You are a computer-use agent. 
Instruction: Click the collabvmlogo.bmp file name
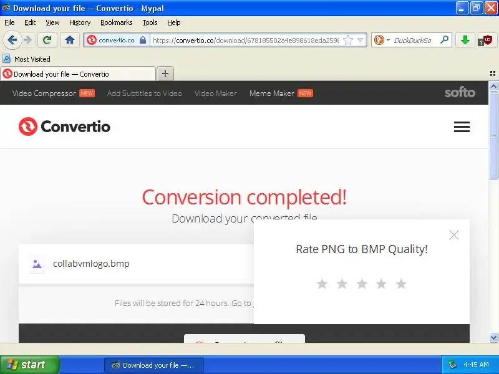click(91, 264)
